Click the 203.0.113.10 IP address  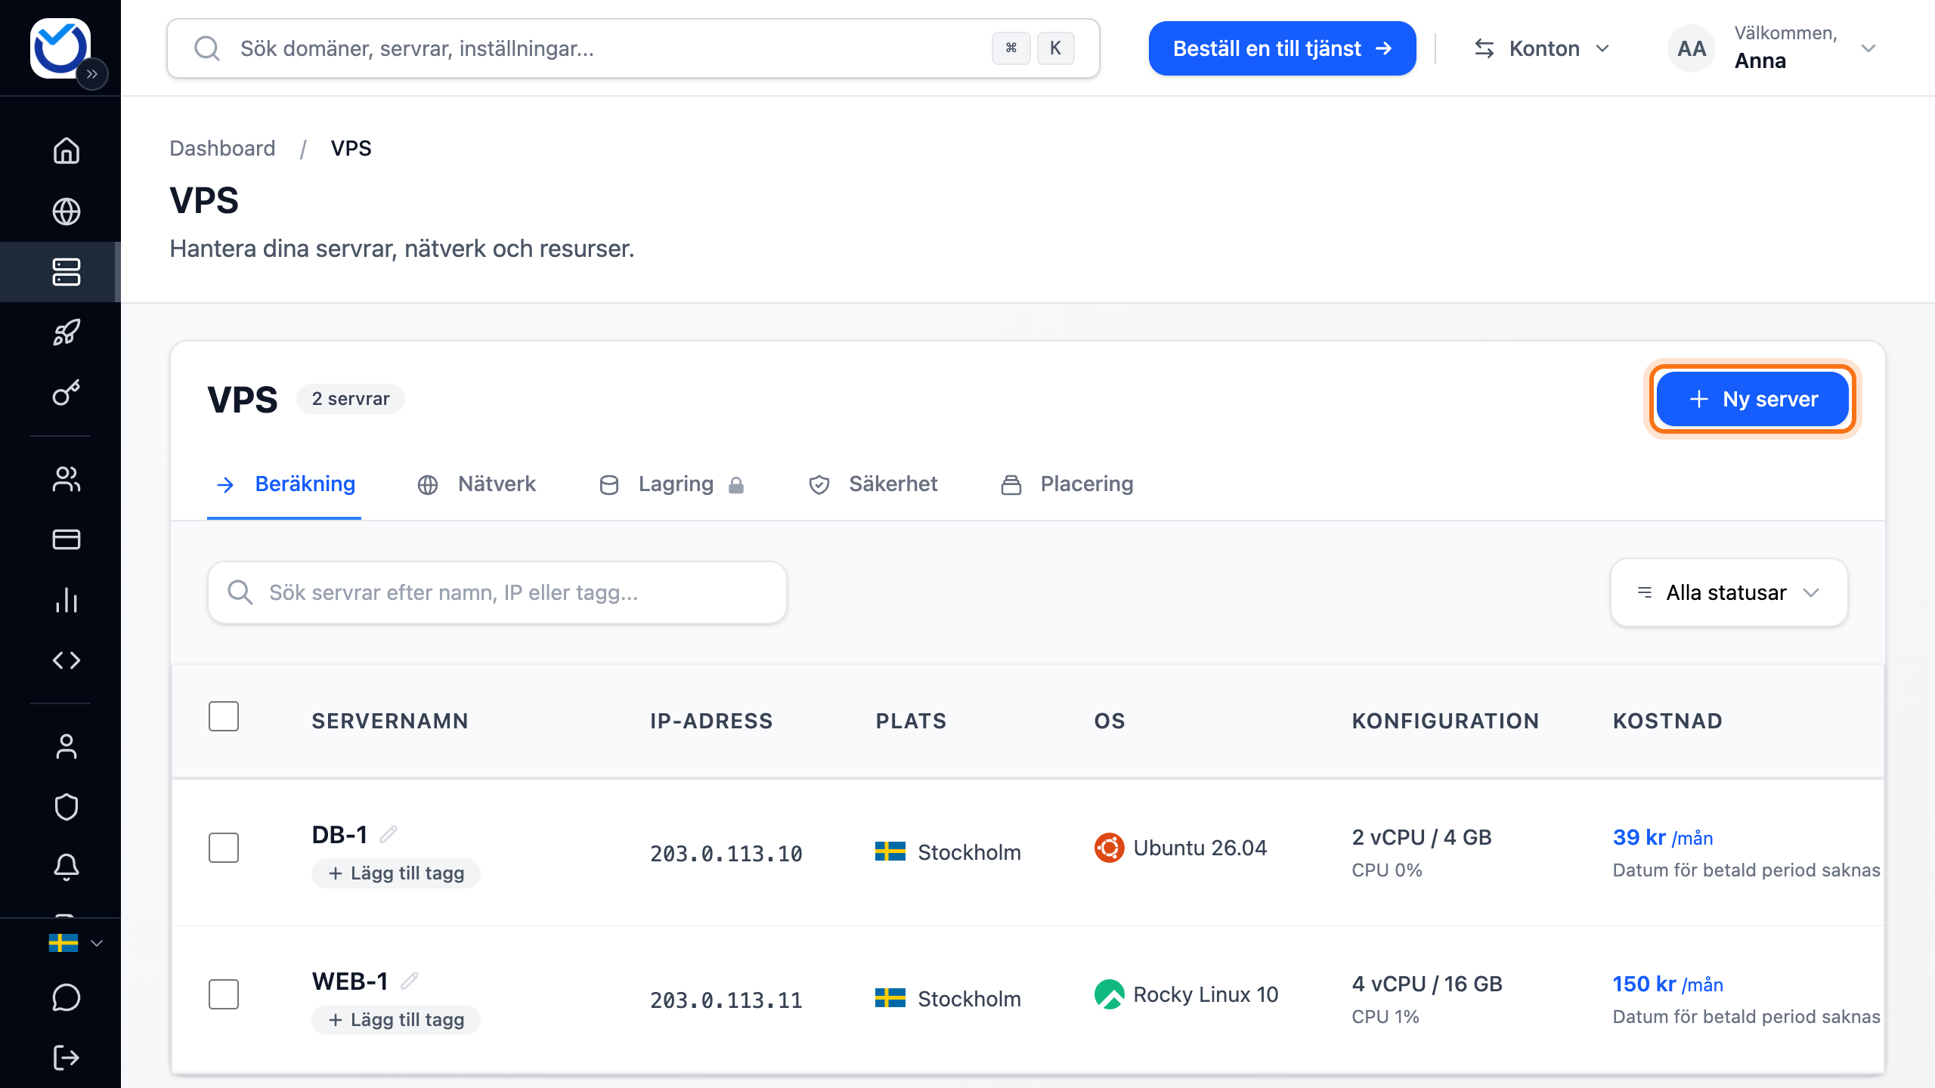coord(726,854)
